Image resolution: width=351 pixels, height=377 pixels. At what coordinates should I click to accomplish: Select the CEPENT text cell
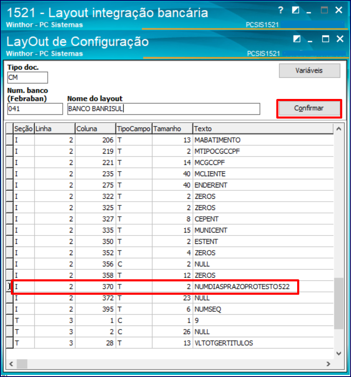click(x=263, y=219)
